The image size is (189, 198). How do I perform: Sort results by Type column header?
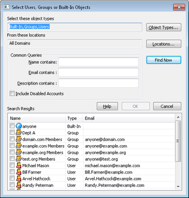74,118
